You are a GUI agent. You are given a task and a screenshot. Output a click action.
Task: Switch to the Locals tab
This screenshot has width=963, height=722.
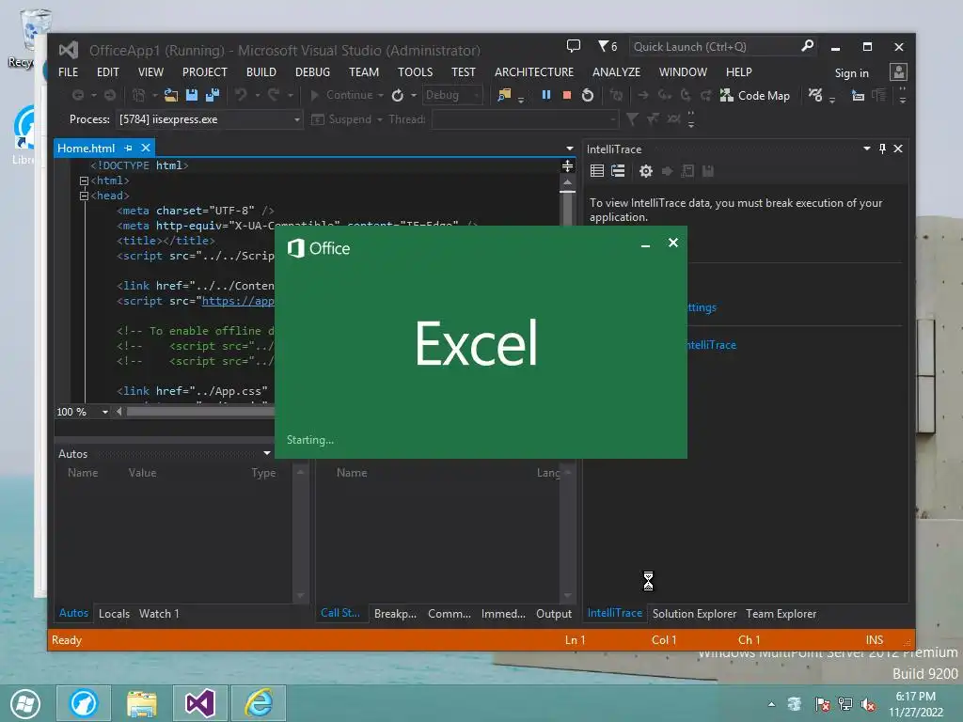coord(114,614)
